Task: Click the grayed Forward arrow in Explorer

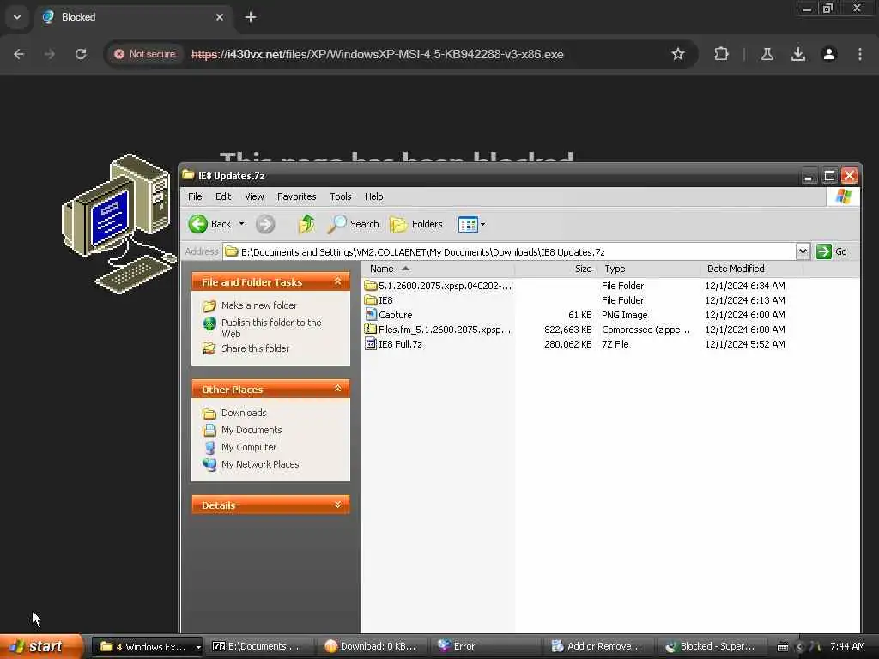Action: (x=265, y=224)
